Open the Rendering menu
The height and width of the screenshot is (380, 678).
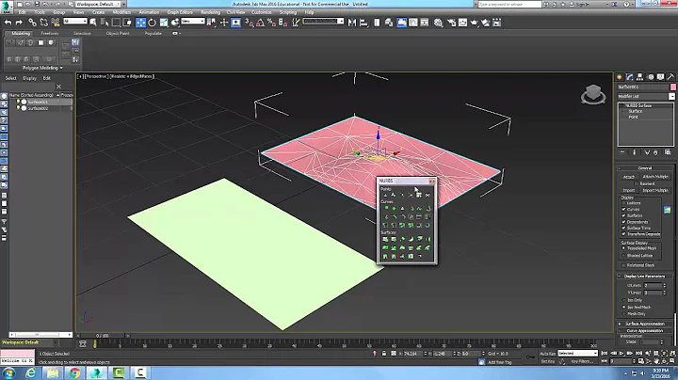(211, 12)
